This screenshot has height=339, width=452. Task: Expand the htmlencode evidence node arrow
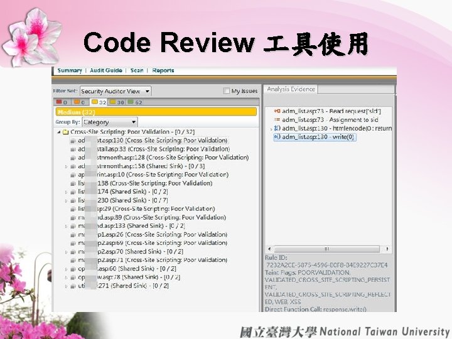click(x=271, y=129)
